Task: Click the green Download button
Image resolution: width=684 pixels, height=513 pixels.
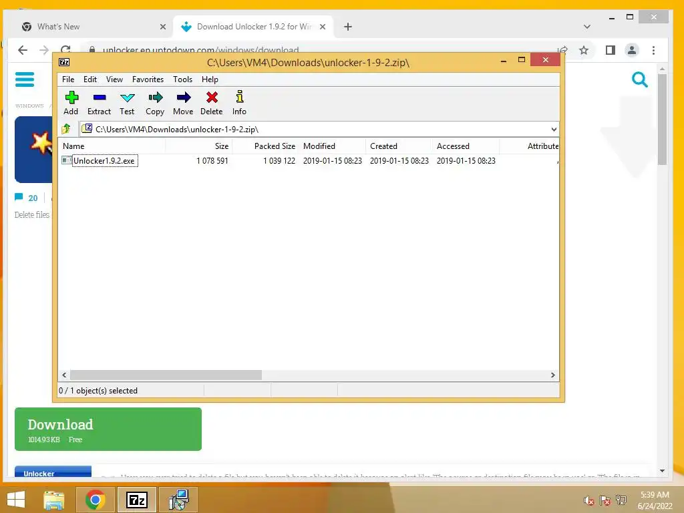Action: [x=108, y=429]
